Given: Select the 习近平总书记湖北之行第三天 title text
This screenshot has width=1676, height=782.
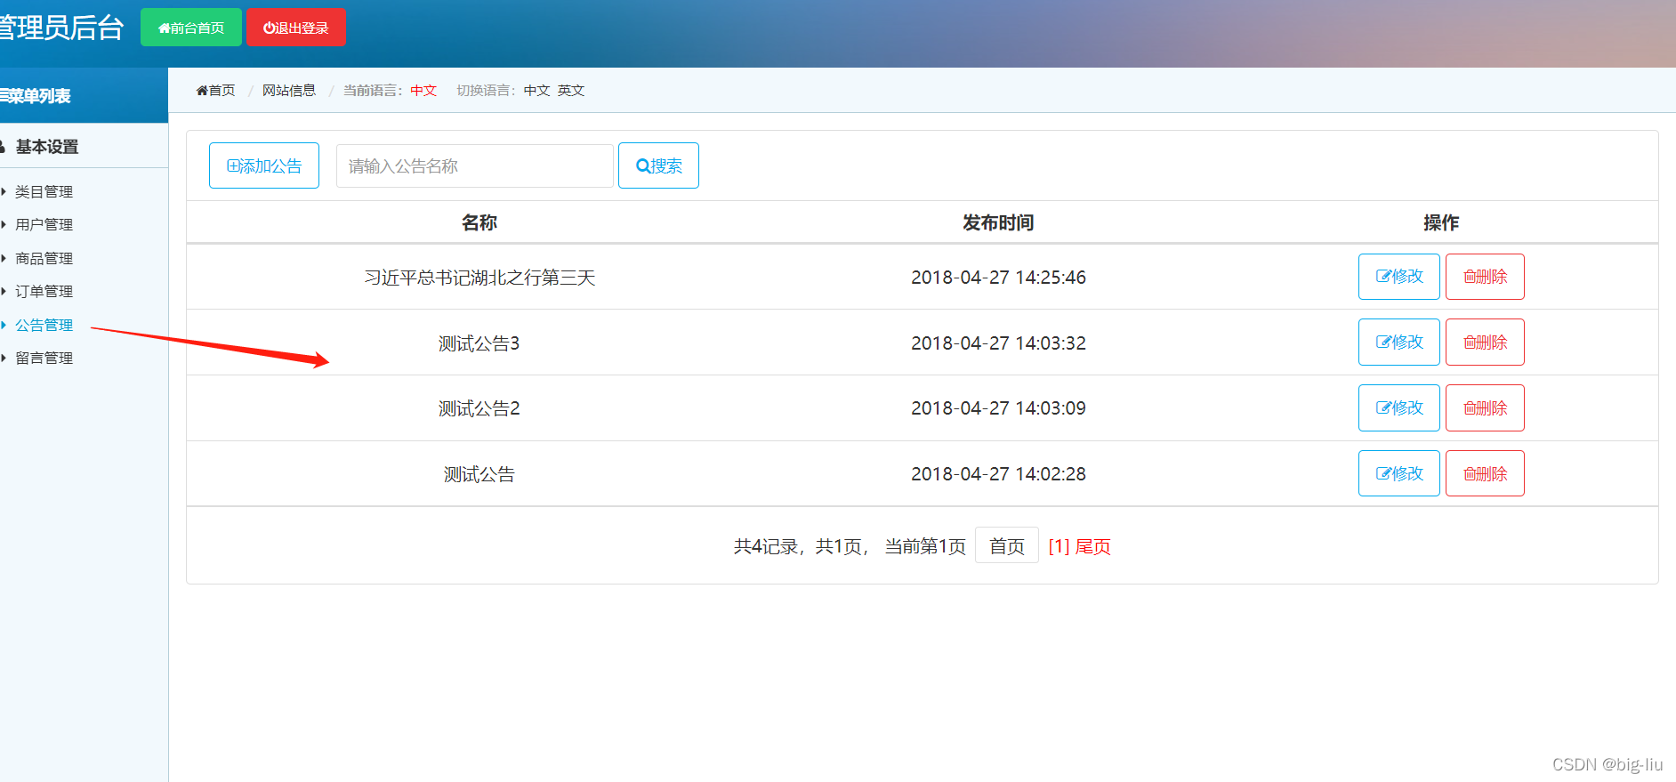Looking at the screenshot, I should [x=479, y=278].
